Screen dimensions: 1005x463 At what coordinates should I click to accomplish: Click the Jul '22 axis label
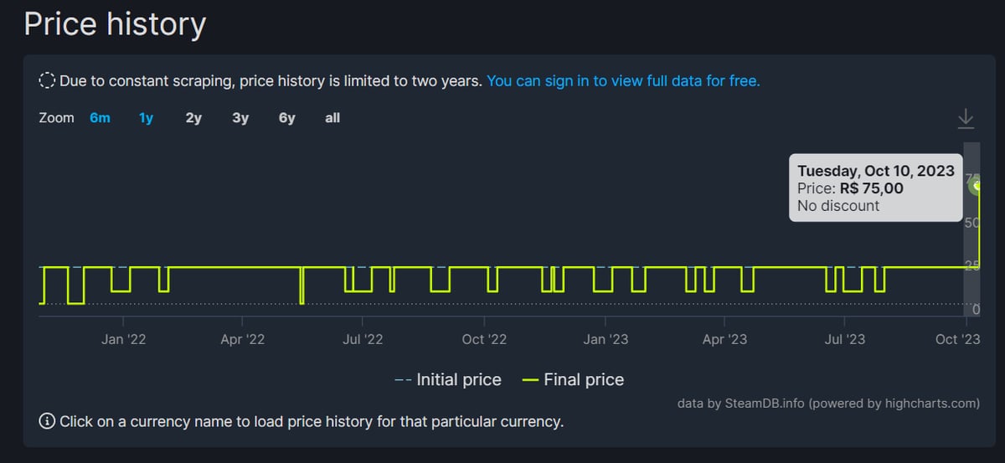click(x=363, y=339)
